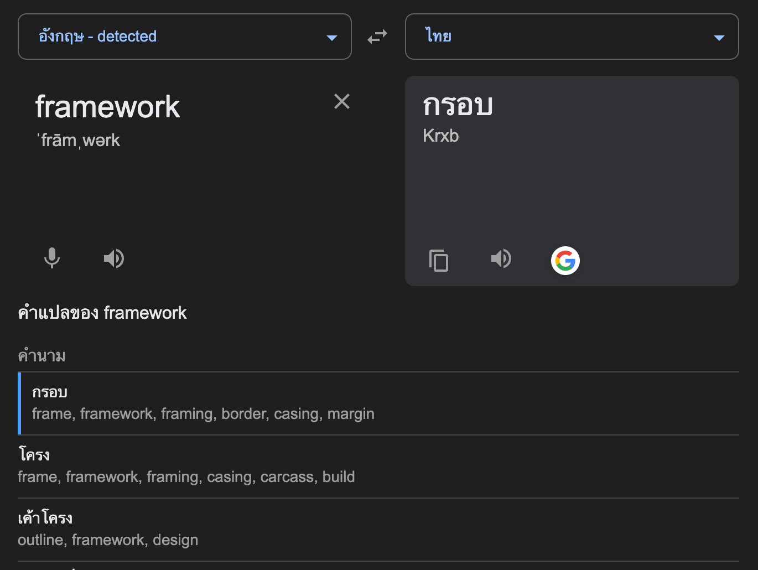The image size is (758, 570).
Task: Click the romanization Krxb text
Action: tap(440, 136)
